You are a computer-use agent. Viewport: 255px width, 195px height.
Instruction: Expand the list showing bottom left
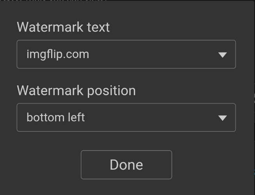(126, 117)
